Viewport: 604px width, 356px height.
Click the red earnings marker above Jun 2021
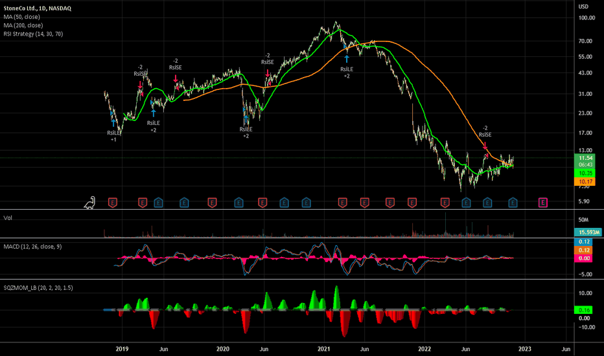pos(364,203)
